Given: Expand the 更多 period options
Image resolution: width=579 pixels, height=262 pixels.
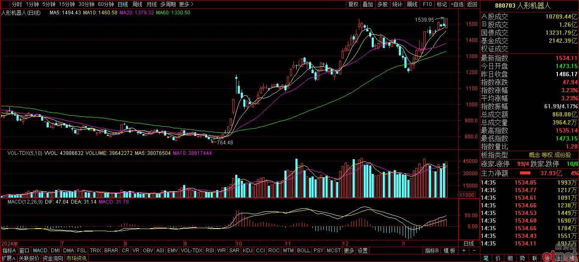Looking at the screenshot, I should tap(186, 4).
